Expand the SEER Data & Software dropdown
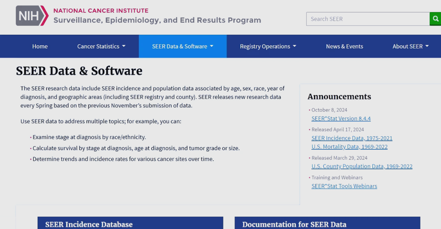Viewport: 441px width, 229px height. coord(183,46)
